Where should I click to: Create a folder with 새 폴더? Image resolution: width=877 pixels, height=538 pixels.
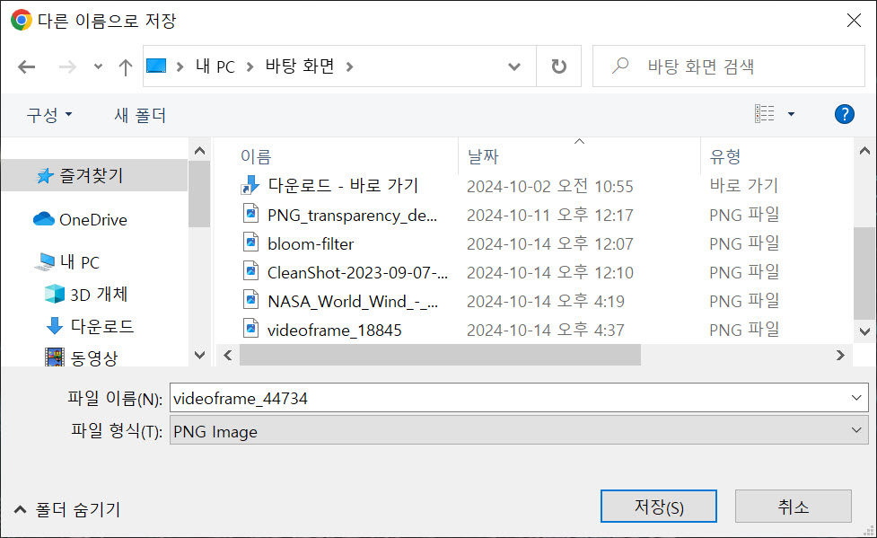[x=140, y=115]
